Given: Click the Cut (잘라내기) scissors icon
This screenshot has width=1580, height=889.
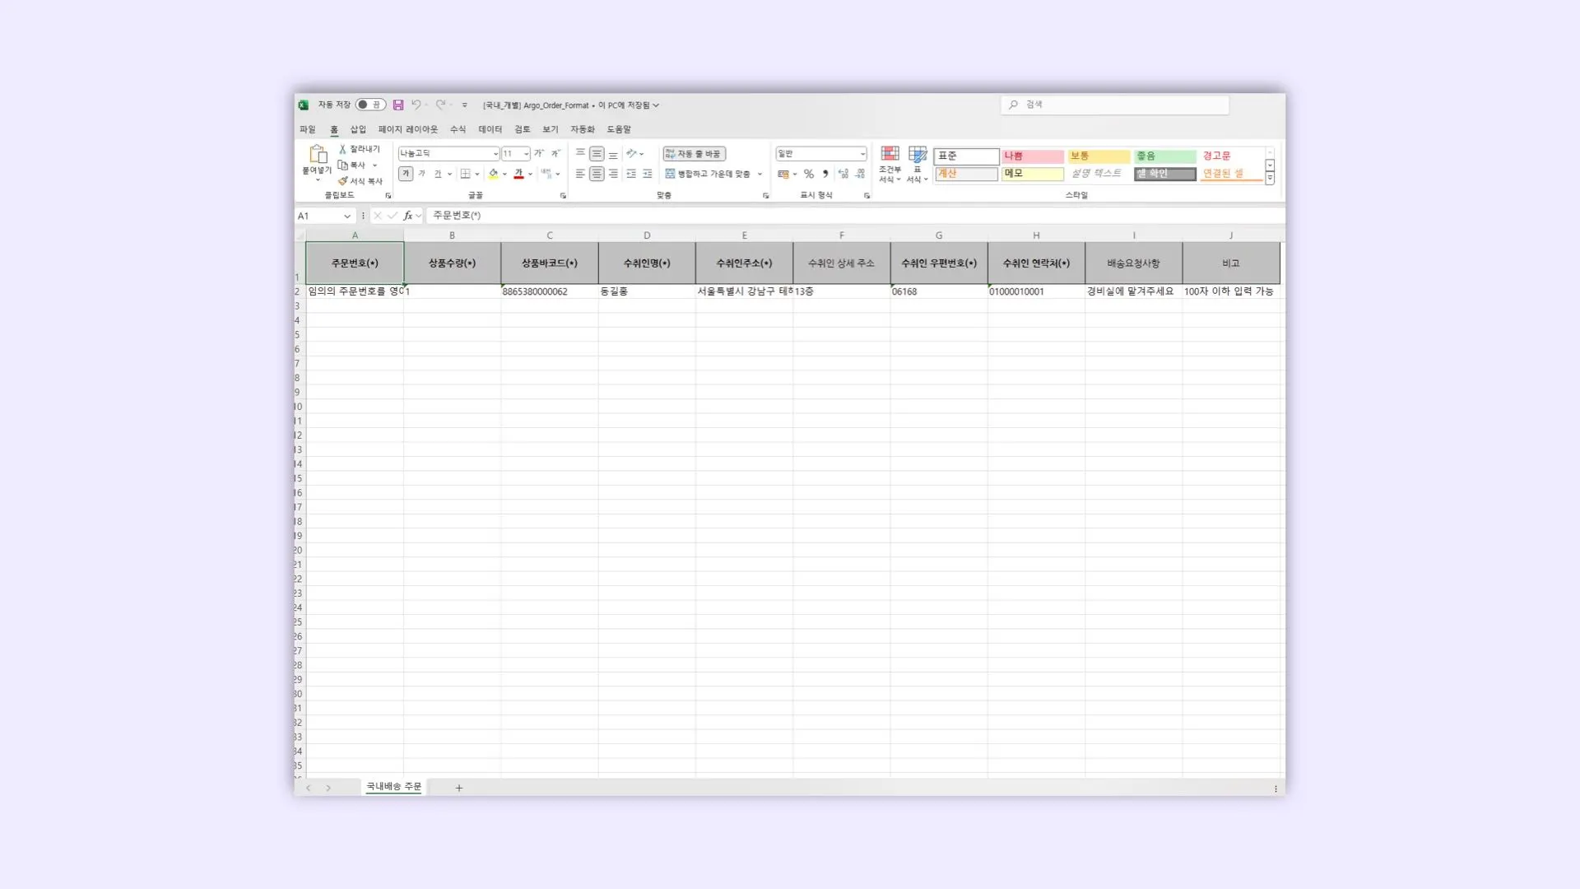Looking at the screenshot, I should pyautogui.click(x=343, y=149).
